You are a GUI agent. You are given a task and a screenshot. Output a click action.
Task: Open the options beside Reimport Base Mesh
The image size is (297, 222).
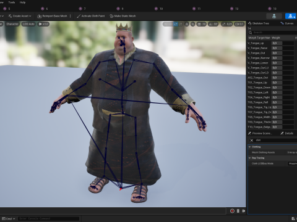click(71, 16)
